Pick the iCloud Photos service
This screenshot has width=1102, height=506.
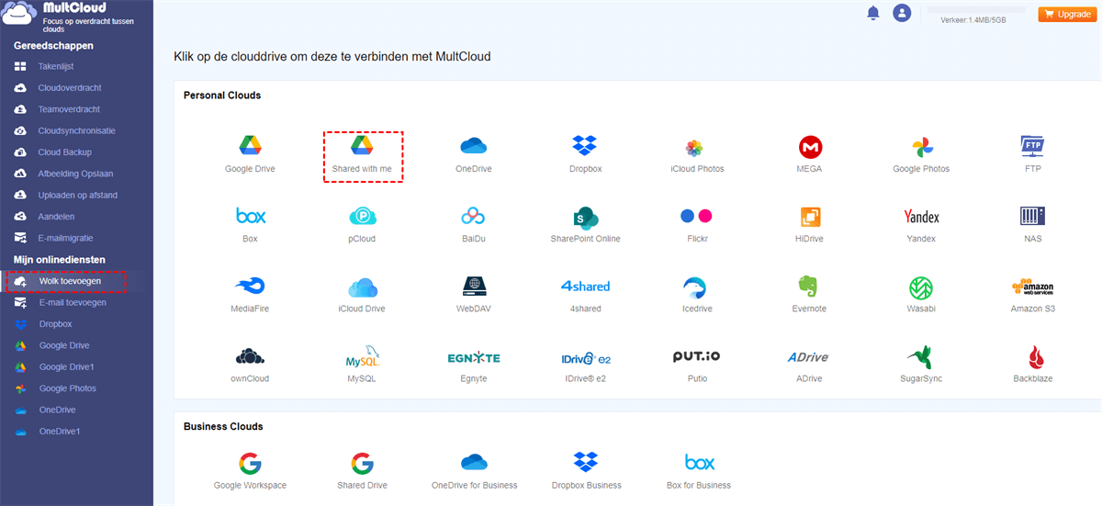pos(697,154)
